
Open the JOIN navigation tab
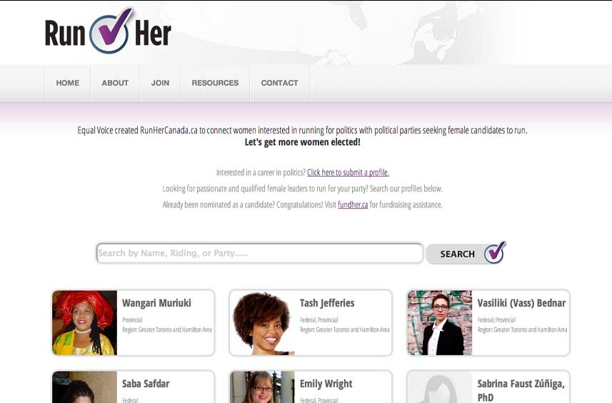[x=160, y=83]
